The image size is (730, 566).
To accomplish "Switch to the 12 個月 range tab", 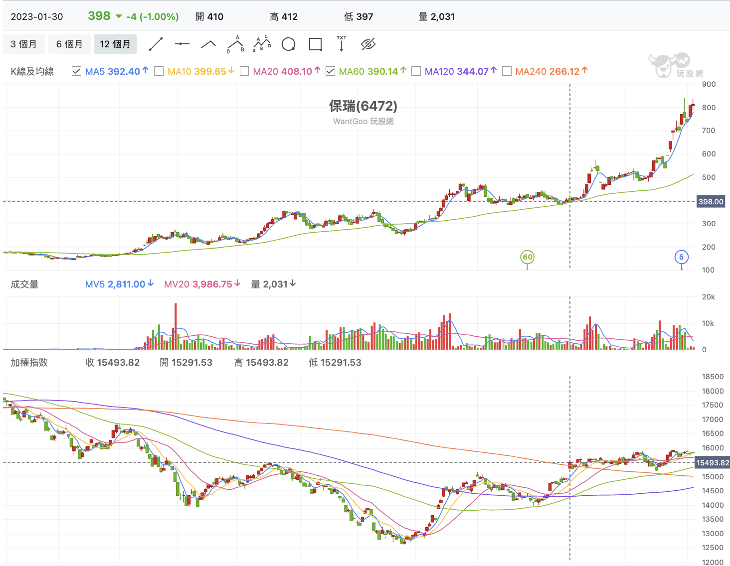I will point(115,44).
